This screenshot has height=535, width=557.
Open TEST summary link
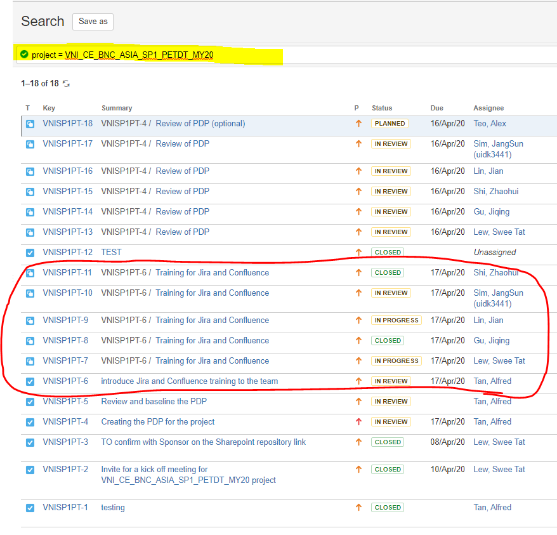coord(111,252)
